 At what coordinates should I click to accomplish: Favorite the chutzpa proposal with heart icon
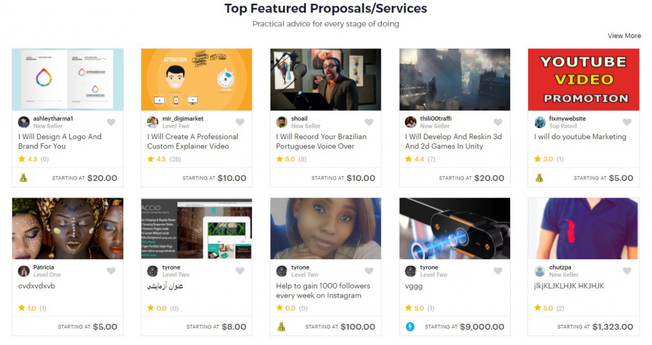pyautogui.click(x=627, y=271)
